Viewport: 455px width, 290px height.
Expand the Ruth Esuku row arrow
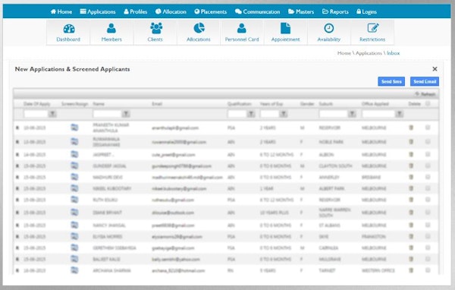click(x=17, y=200)
